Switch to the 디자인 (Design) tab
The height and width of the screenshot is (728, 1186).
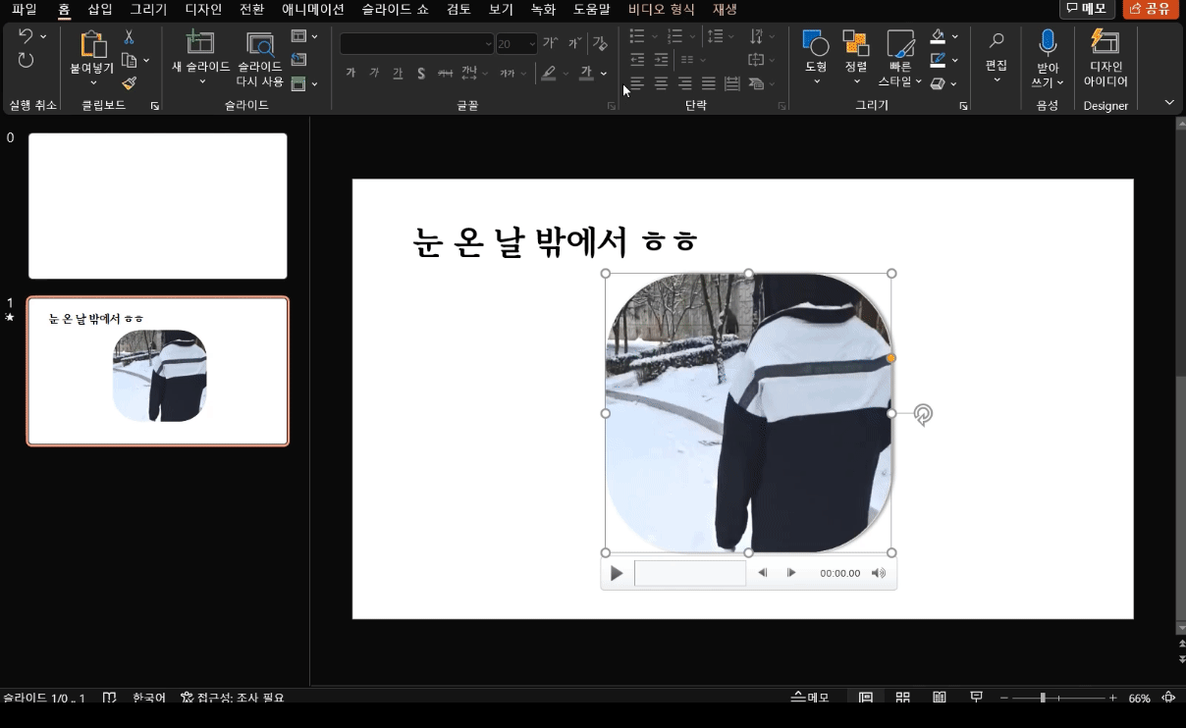203,9
